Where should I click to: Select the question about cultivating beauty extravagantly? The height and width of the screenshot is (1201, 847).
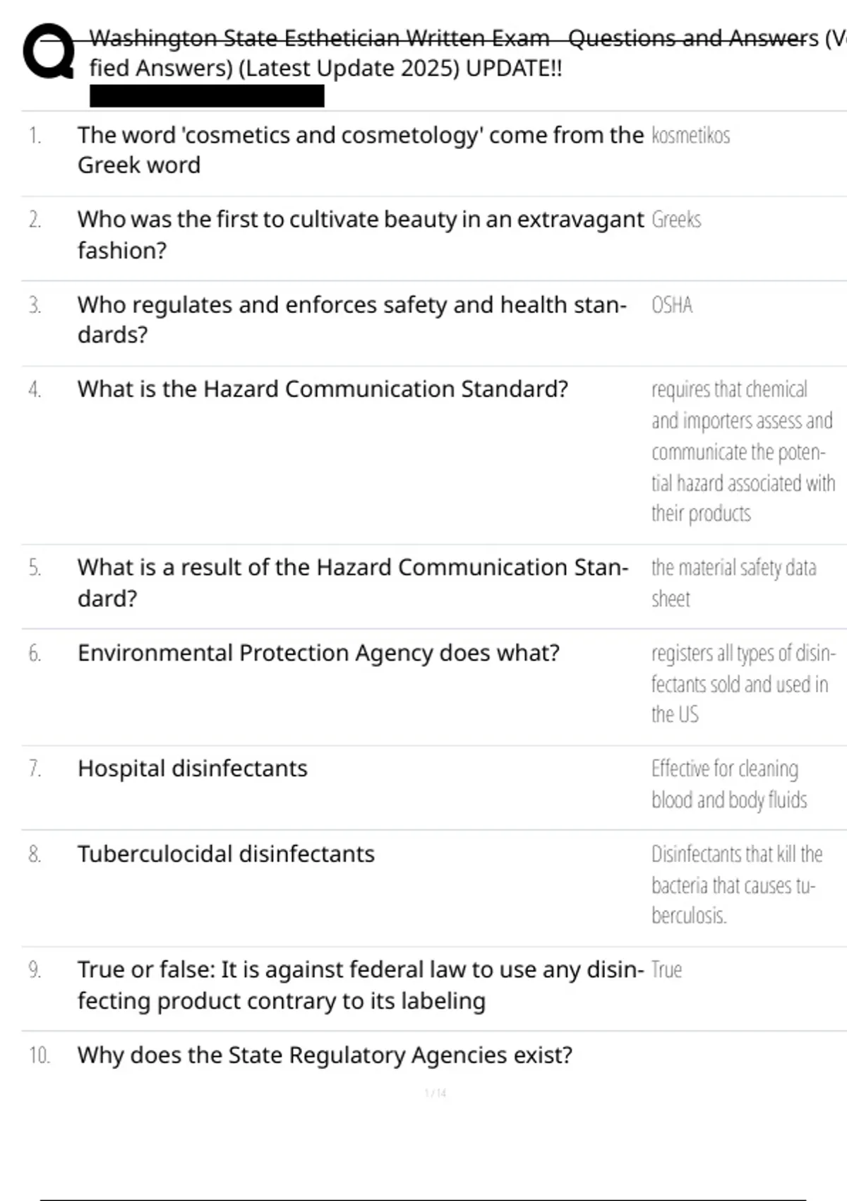(x=360, y=235)
